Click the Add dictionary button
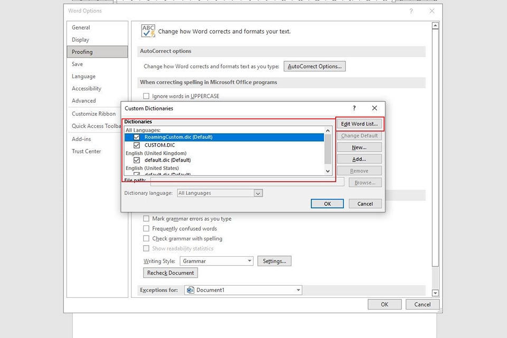Screen dimensions: 507x338 (x=359, y=159)
